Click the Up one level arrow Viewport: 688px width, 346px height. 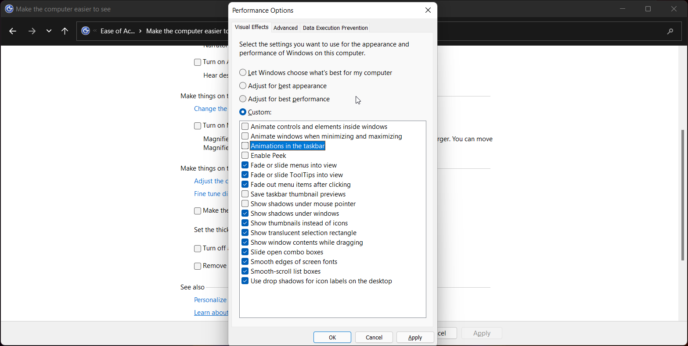[65, 31]
